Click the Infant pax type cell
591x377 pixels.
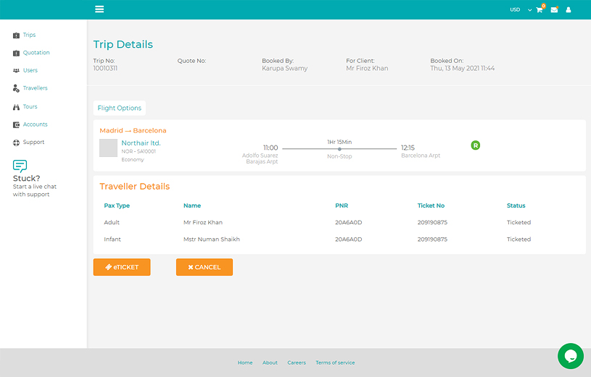click(112, 240)
